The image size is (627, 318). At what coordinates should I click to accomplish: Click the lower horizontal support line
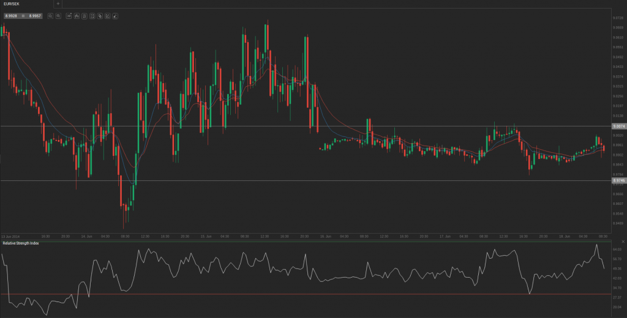(x=306, y=180)
